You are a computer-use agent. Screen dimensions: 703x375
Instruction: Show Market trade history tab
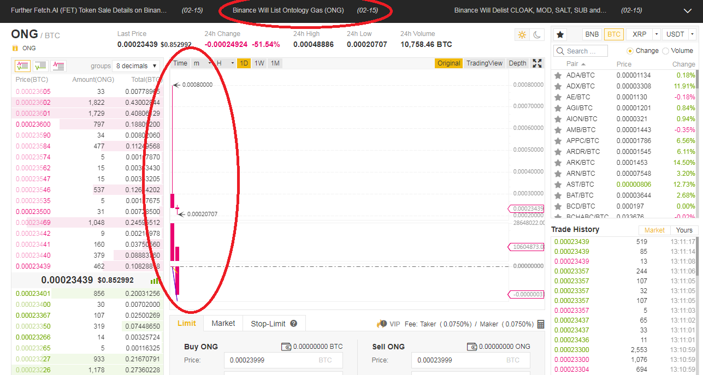tap(654, 230)
